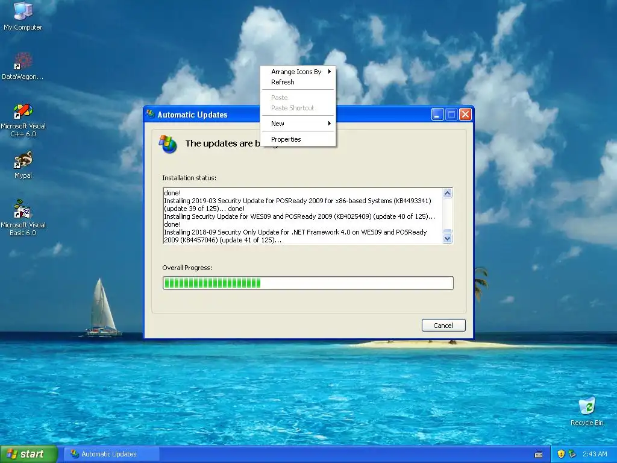Viewport: 617px width, 463px height.
Task: Cancel the update installation
Action: coord(443,325)
